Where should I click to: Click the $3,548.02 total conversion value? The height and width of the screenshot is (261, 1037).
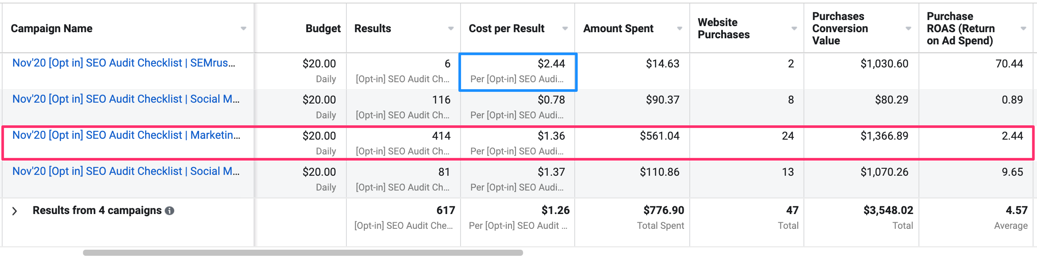pyautogui.click(x=888, y=211)
